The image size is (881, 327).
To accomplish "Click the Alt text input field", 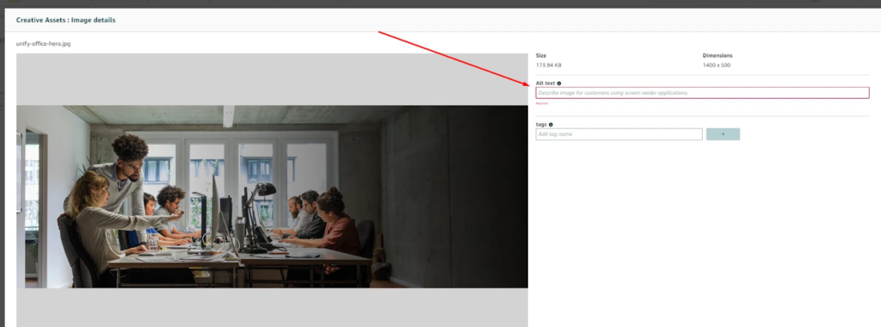I will coord(702,93).
